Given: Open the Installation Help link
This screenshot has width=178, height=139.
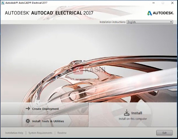Looking at the screenshot, I should 14,133.
